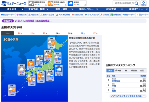Open ライブカメラ live camera shortcut
The width and height of the screenshot is (149, 102).
tap(92, 15)
